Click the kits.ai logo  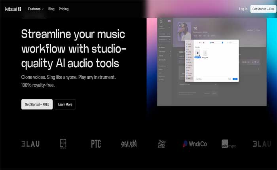click(11, 9)
